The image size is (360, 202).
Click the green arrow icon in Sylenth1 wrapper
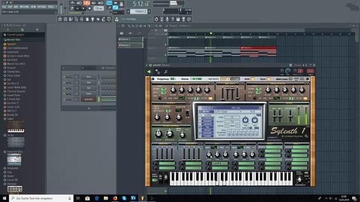pyautogui.click(x=149, y=72)
